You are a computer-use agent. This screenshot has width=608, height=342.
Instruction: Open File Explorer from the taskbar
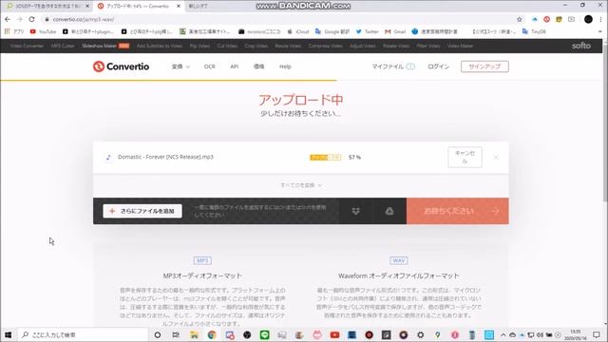(x=194, y=334)
